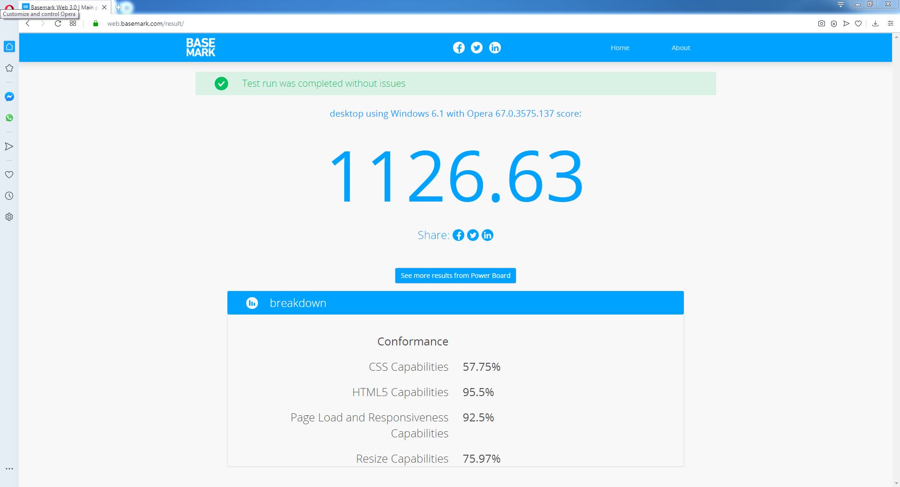Open the ad blocker shield icon

coord(834,23)
